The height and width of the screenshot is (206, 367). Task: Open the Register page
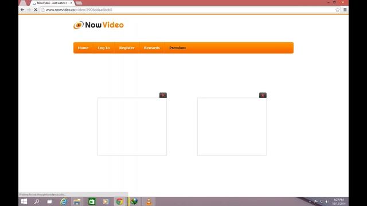pyautogui.click(x=127, y=48)
